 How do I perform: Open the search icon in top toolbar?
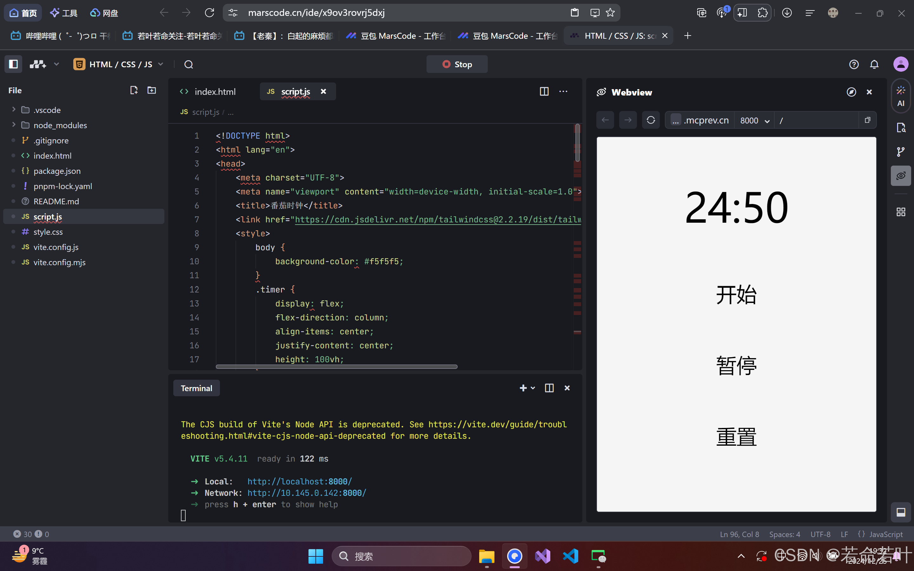point(189,65)
